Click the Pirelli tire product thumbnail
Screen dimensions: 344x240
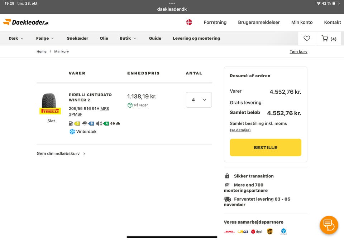click(x=50, y=103)
